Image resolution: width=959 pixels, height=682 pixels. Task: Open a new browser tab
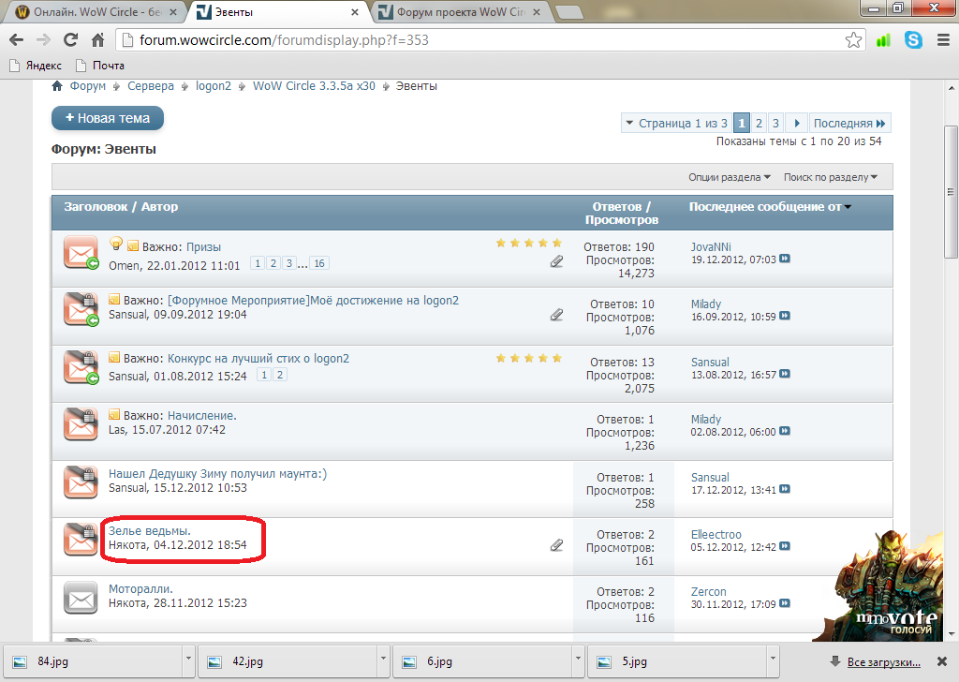pyautogui.click(x=568, y=12)
